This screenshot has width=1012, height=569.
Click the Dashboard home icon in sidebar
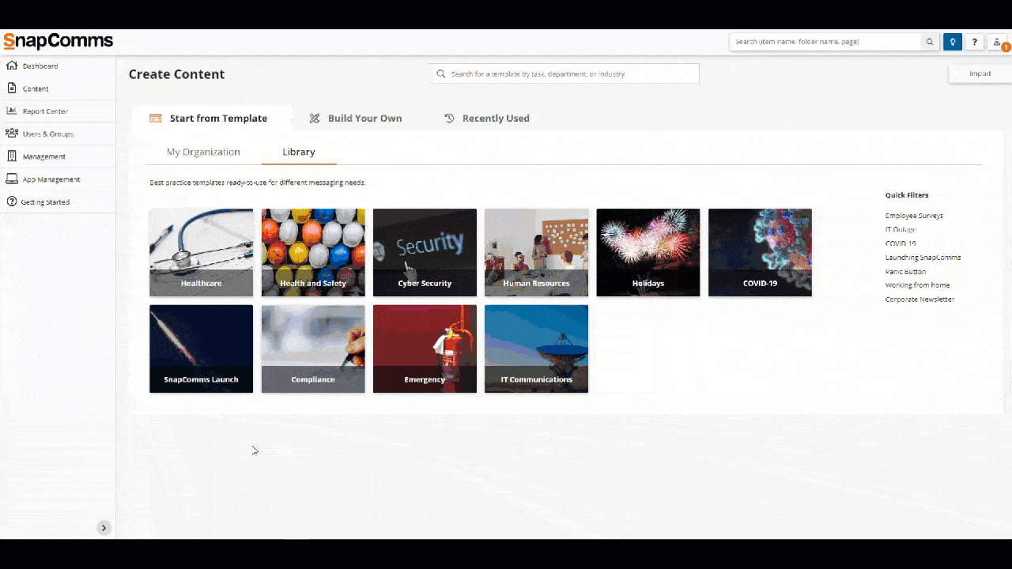pyautogui.click(x=12, y=66)
